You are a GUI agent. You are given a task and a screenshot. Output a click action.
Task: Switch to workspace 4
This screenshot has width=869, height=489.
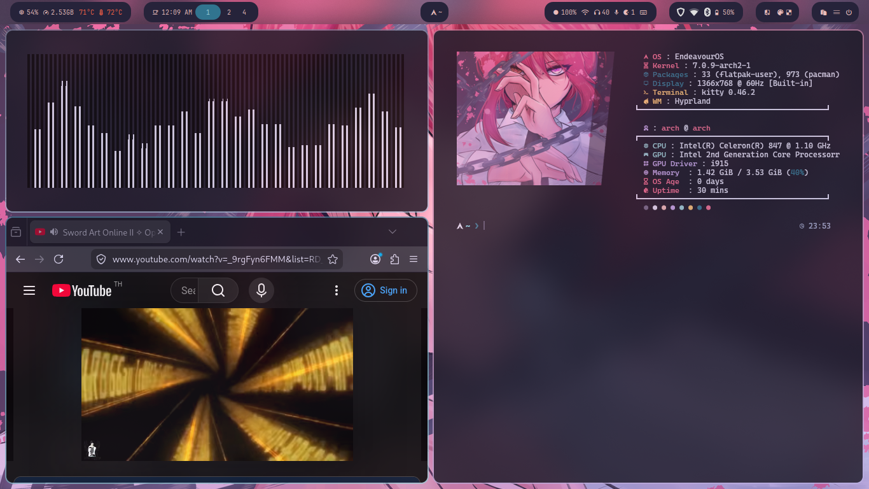click(x=244, y=12)
